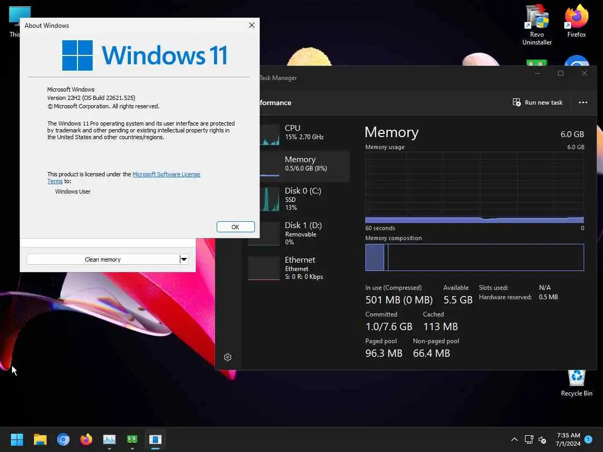Launch Chromium from the taskbar
This screenshot has height=452, width=603.
click(x=63, y=439)
